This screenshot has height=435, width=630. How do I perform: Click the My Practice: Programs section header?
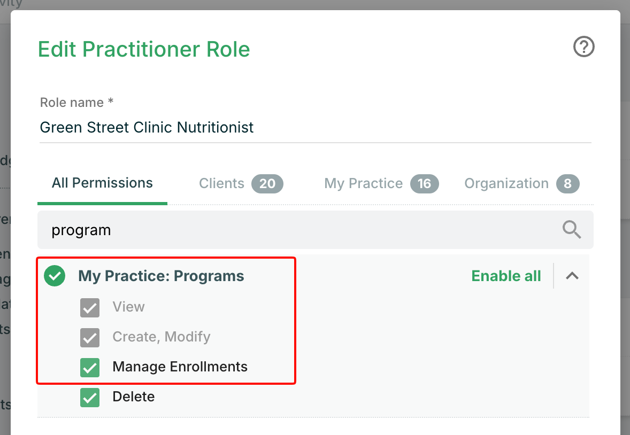tap(161, 276)
